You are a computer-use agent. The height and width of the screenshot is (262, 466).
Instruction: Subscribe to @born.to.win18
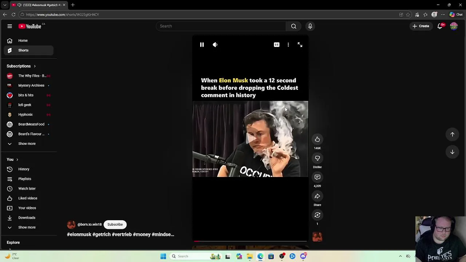115,225
